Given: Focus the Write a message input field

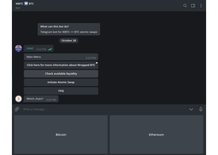Looking at the screenshot, I should (104, 109).
